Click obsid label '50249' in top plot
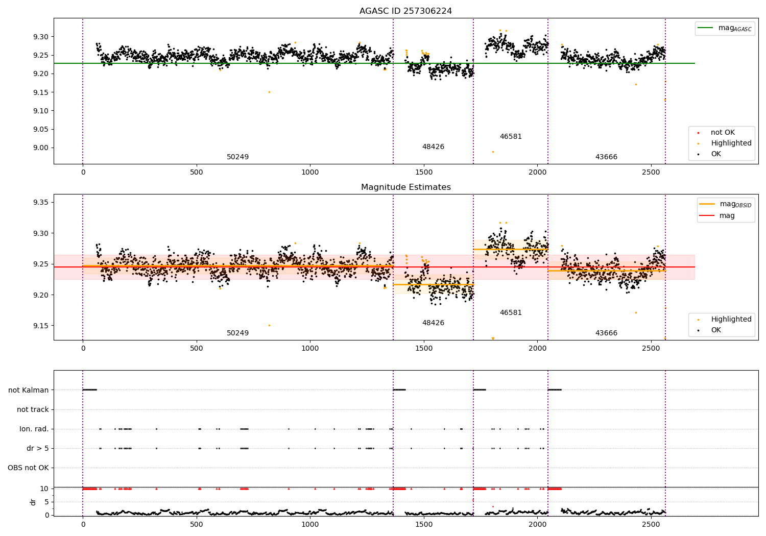766x536 pixels. (237, 157)
